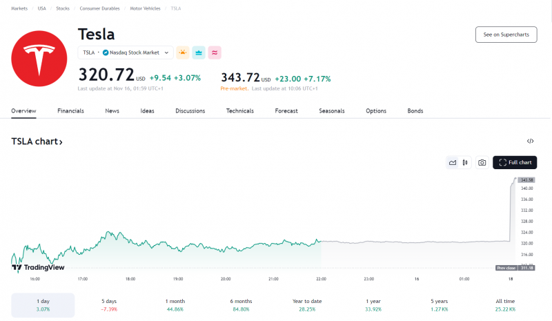Open the embed code icon

[530, 141]
